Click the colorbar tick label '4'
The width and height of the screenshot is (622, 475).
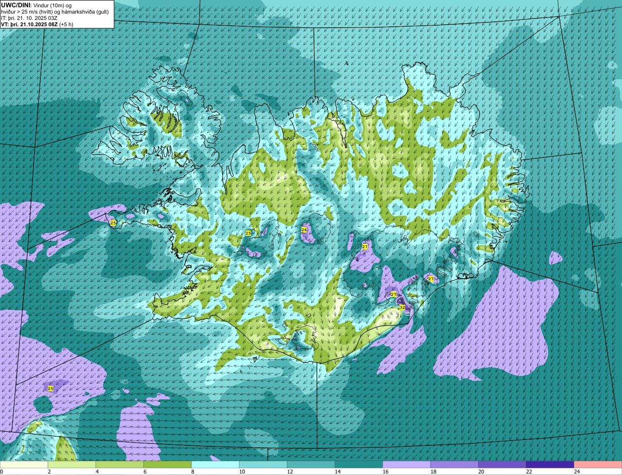97,472
